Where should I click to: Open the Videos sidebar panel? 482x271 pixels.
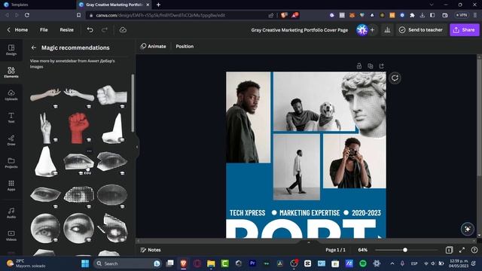tap(11, 236)
